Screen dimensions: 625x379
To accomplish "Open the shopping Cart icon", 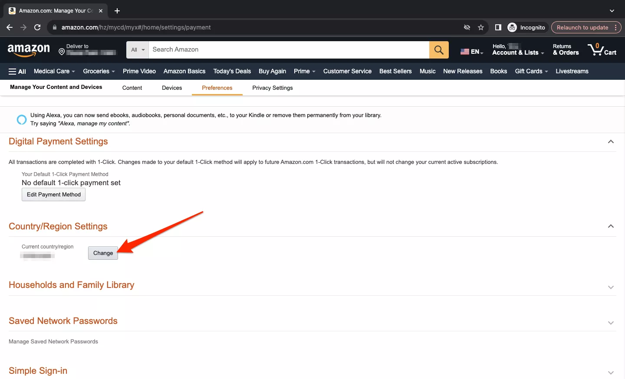I will 602,50.
